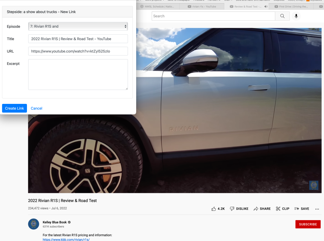Switch to rivian r1s - YouTube tab

coord(202,7)
